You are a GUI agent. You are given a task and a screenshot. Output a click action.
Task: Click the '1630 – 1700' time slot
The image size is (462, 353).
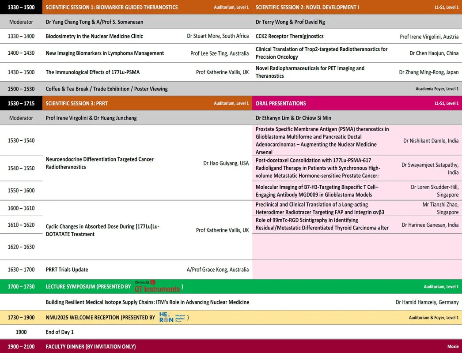click(x=21, y=270)
